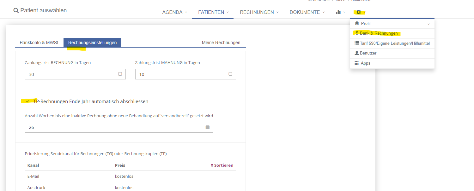Viewport: 474px width, 191px height.
Task: Click the Sortieren link
Action: click(x=222, y=165)
